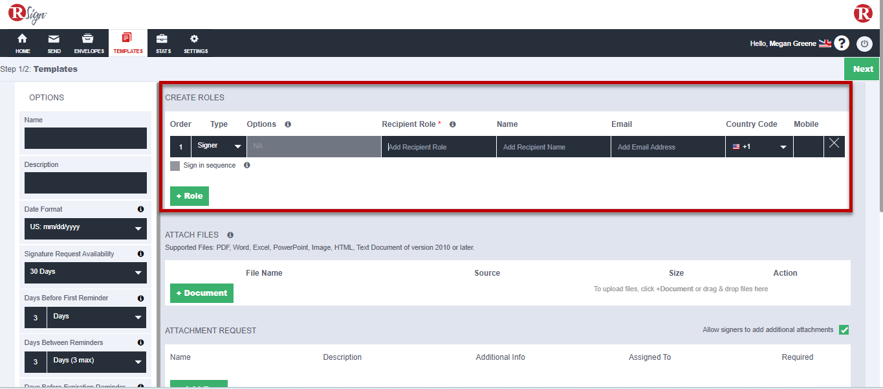Click the UK flag language icon
883x389 pixels.
(825, 43)
